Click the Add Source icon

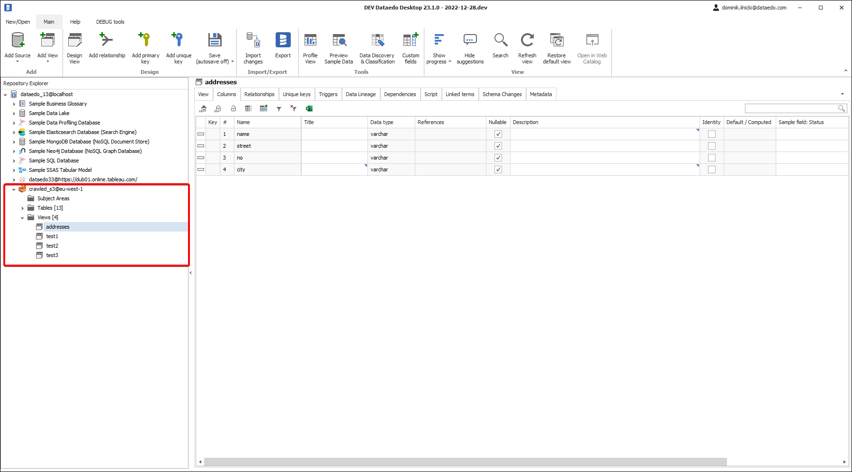(x=18, y=41)
